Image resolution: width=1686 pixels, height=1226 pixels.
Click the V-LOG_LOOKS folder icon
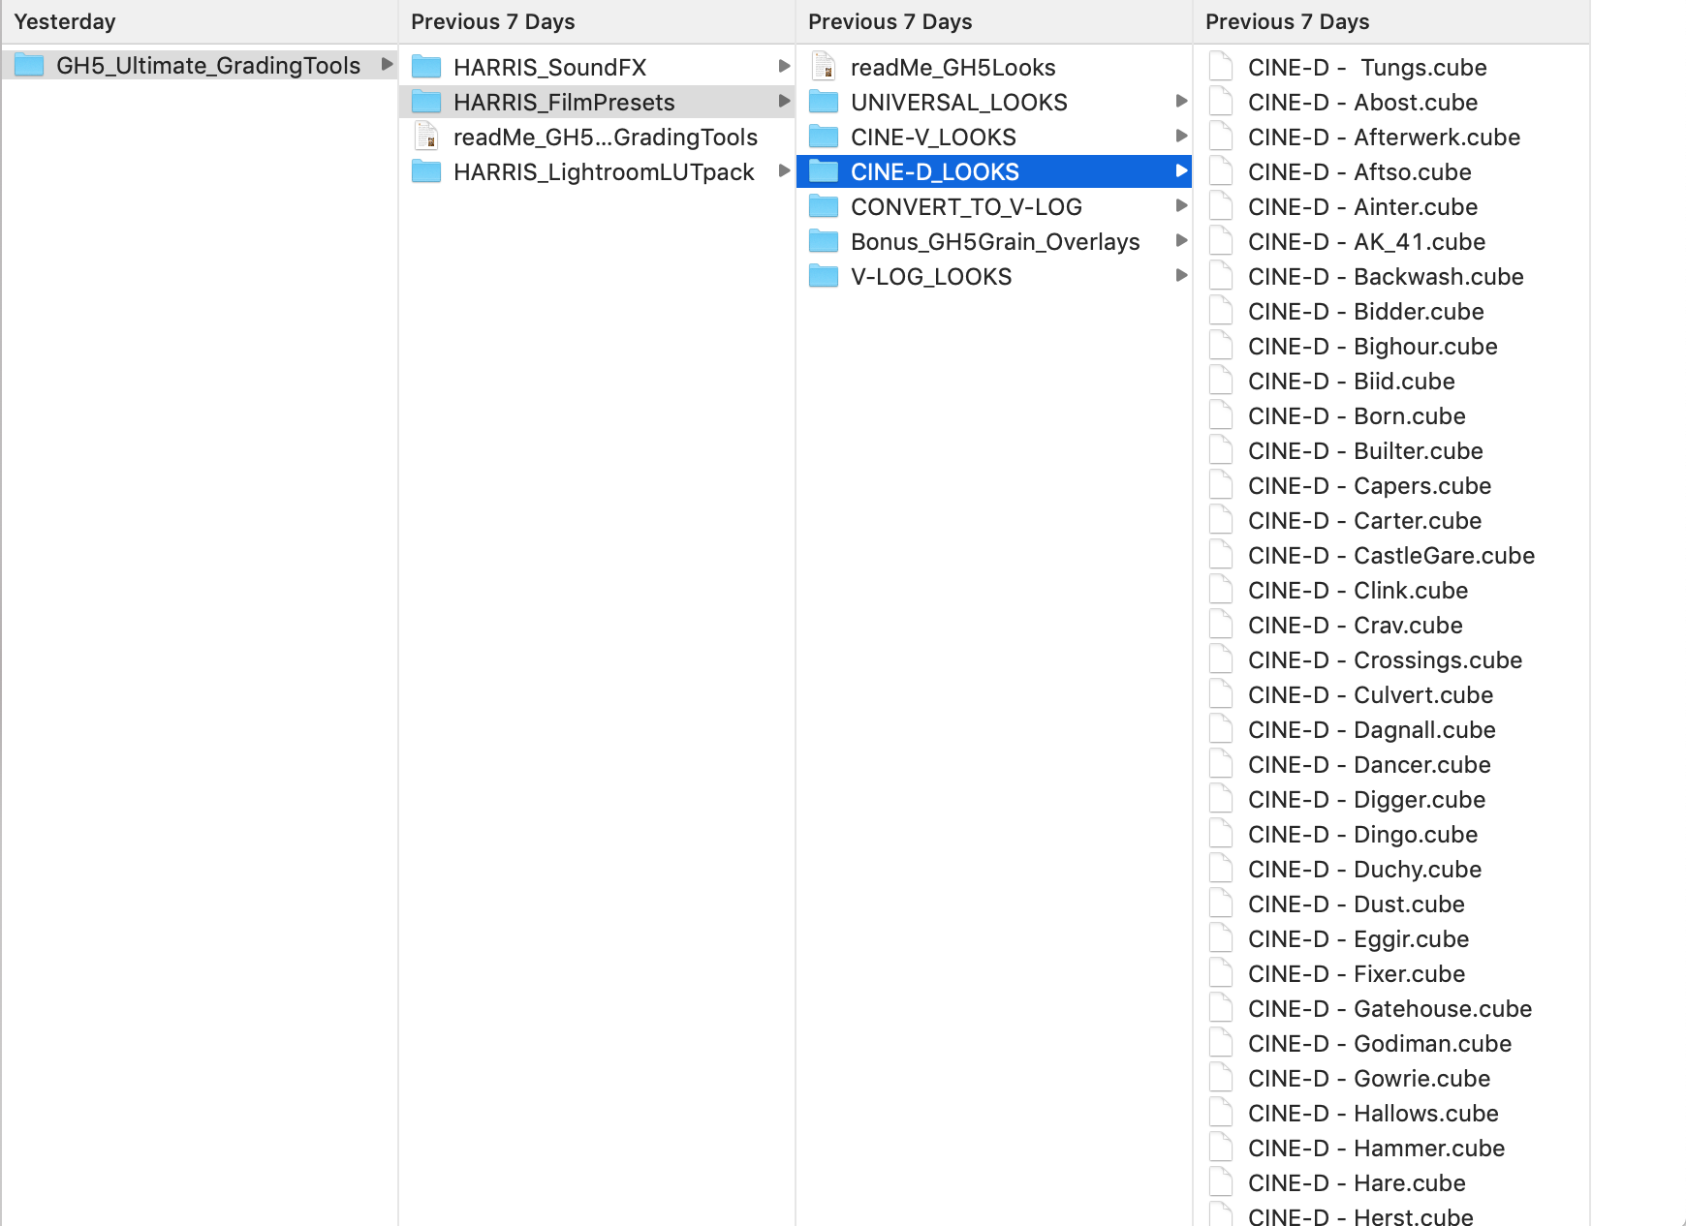824,276
